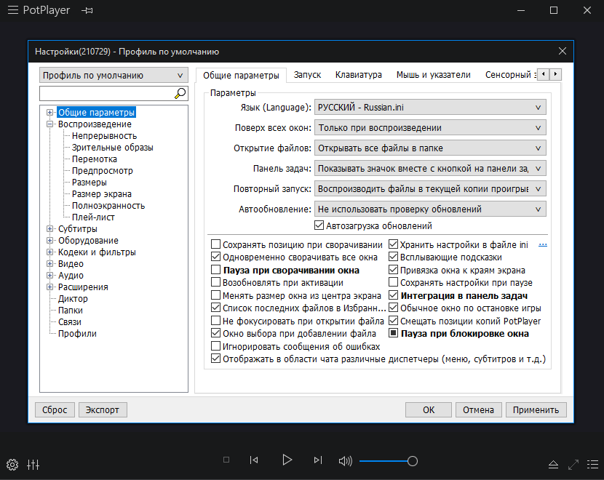Screen dimensions: 604x480
Task: Expand the Субтитры tree node
Action: pyautogui.click(x=49, y=228)
